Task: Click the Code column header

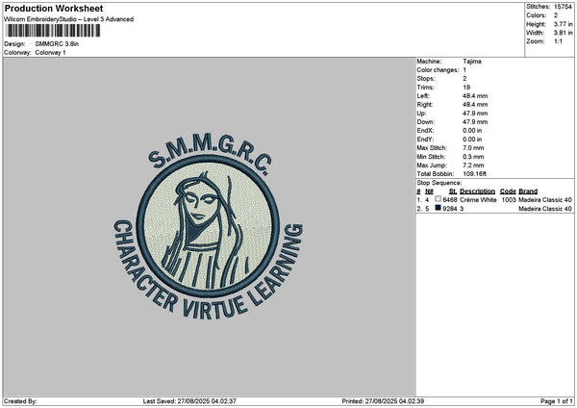Action: coord(508,191)
